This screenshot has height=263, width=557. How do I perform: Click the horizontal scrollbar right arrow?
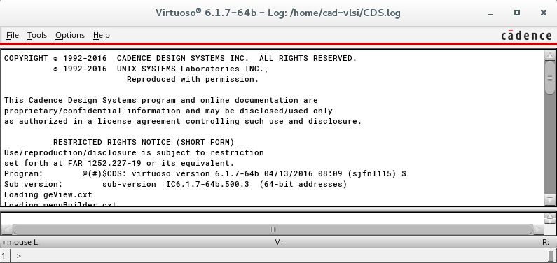(539, 229)
